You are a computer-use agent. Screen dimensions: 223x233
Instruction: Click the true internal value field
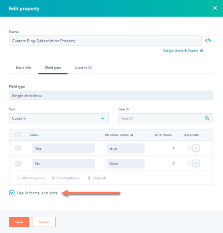tap(126, 149)
